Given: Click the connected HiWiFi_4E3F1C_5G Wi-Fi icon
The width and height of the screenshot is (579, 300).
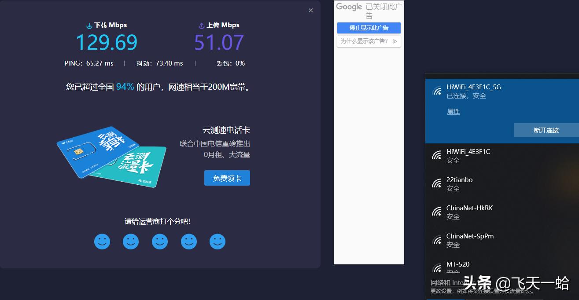Looking at the screenshot, I should [x=436, y=90].
